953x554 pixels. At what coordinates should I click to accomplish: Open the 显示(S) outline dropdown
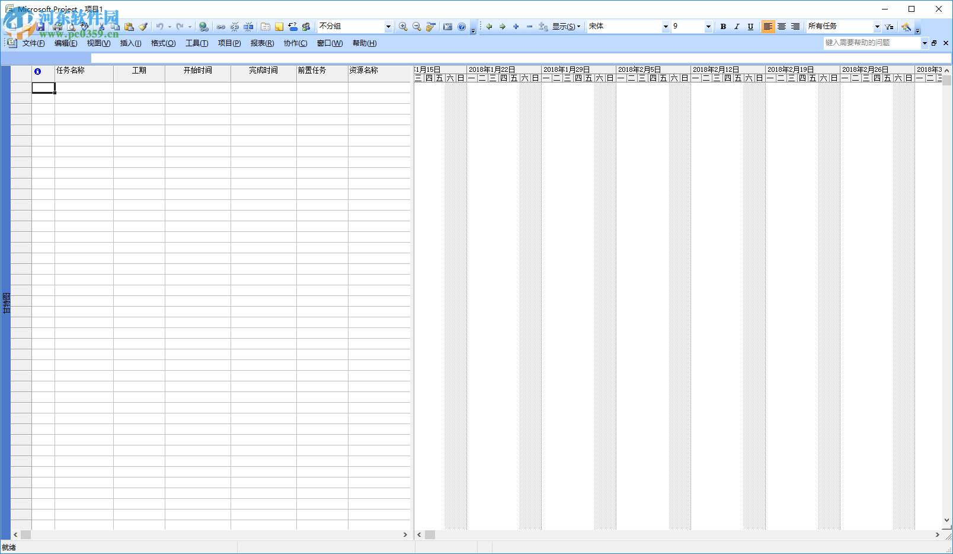point(565,27)
